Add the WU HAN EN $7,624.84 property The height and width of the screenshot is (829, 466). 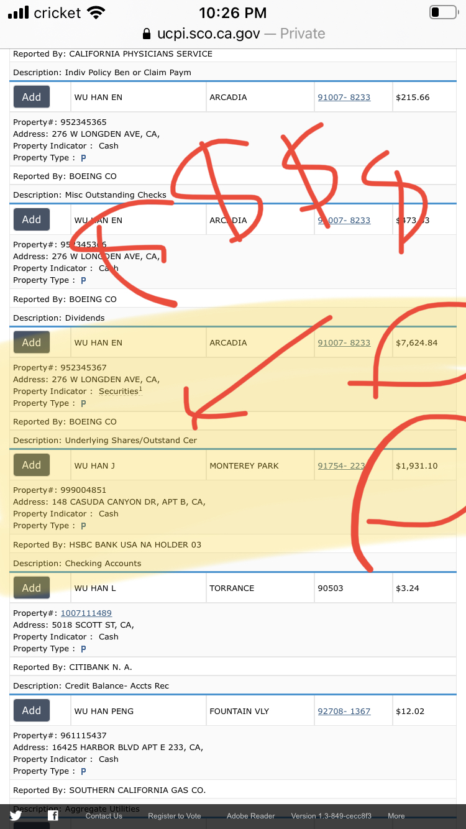[32, 342]
